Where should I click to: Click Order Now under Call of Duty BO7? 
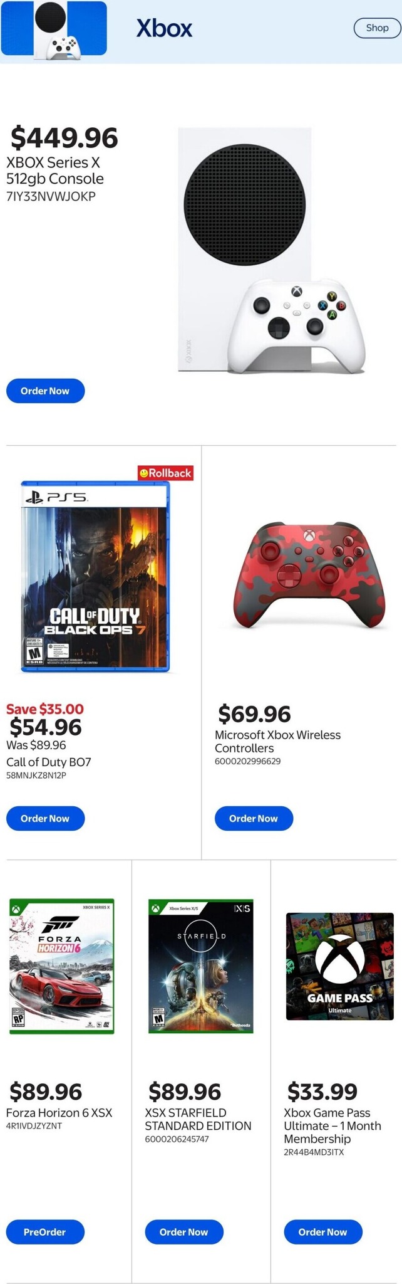point(45,818)
